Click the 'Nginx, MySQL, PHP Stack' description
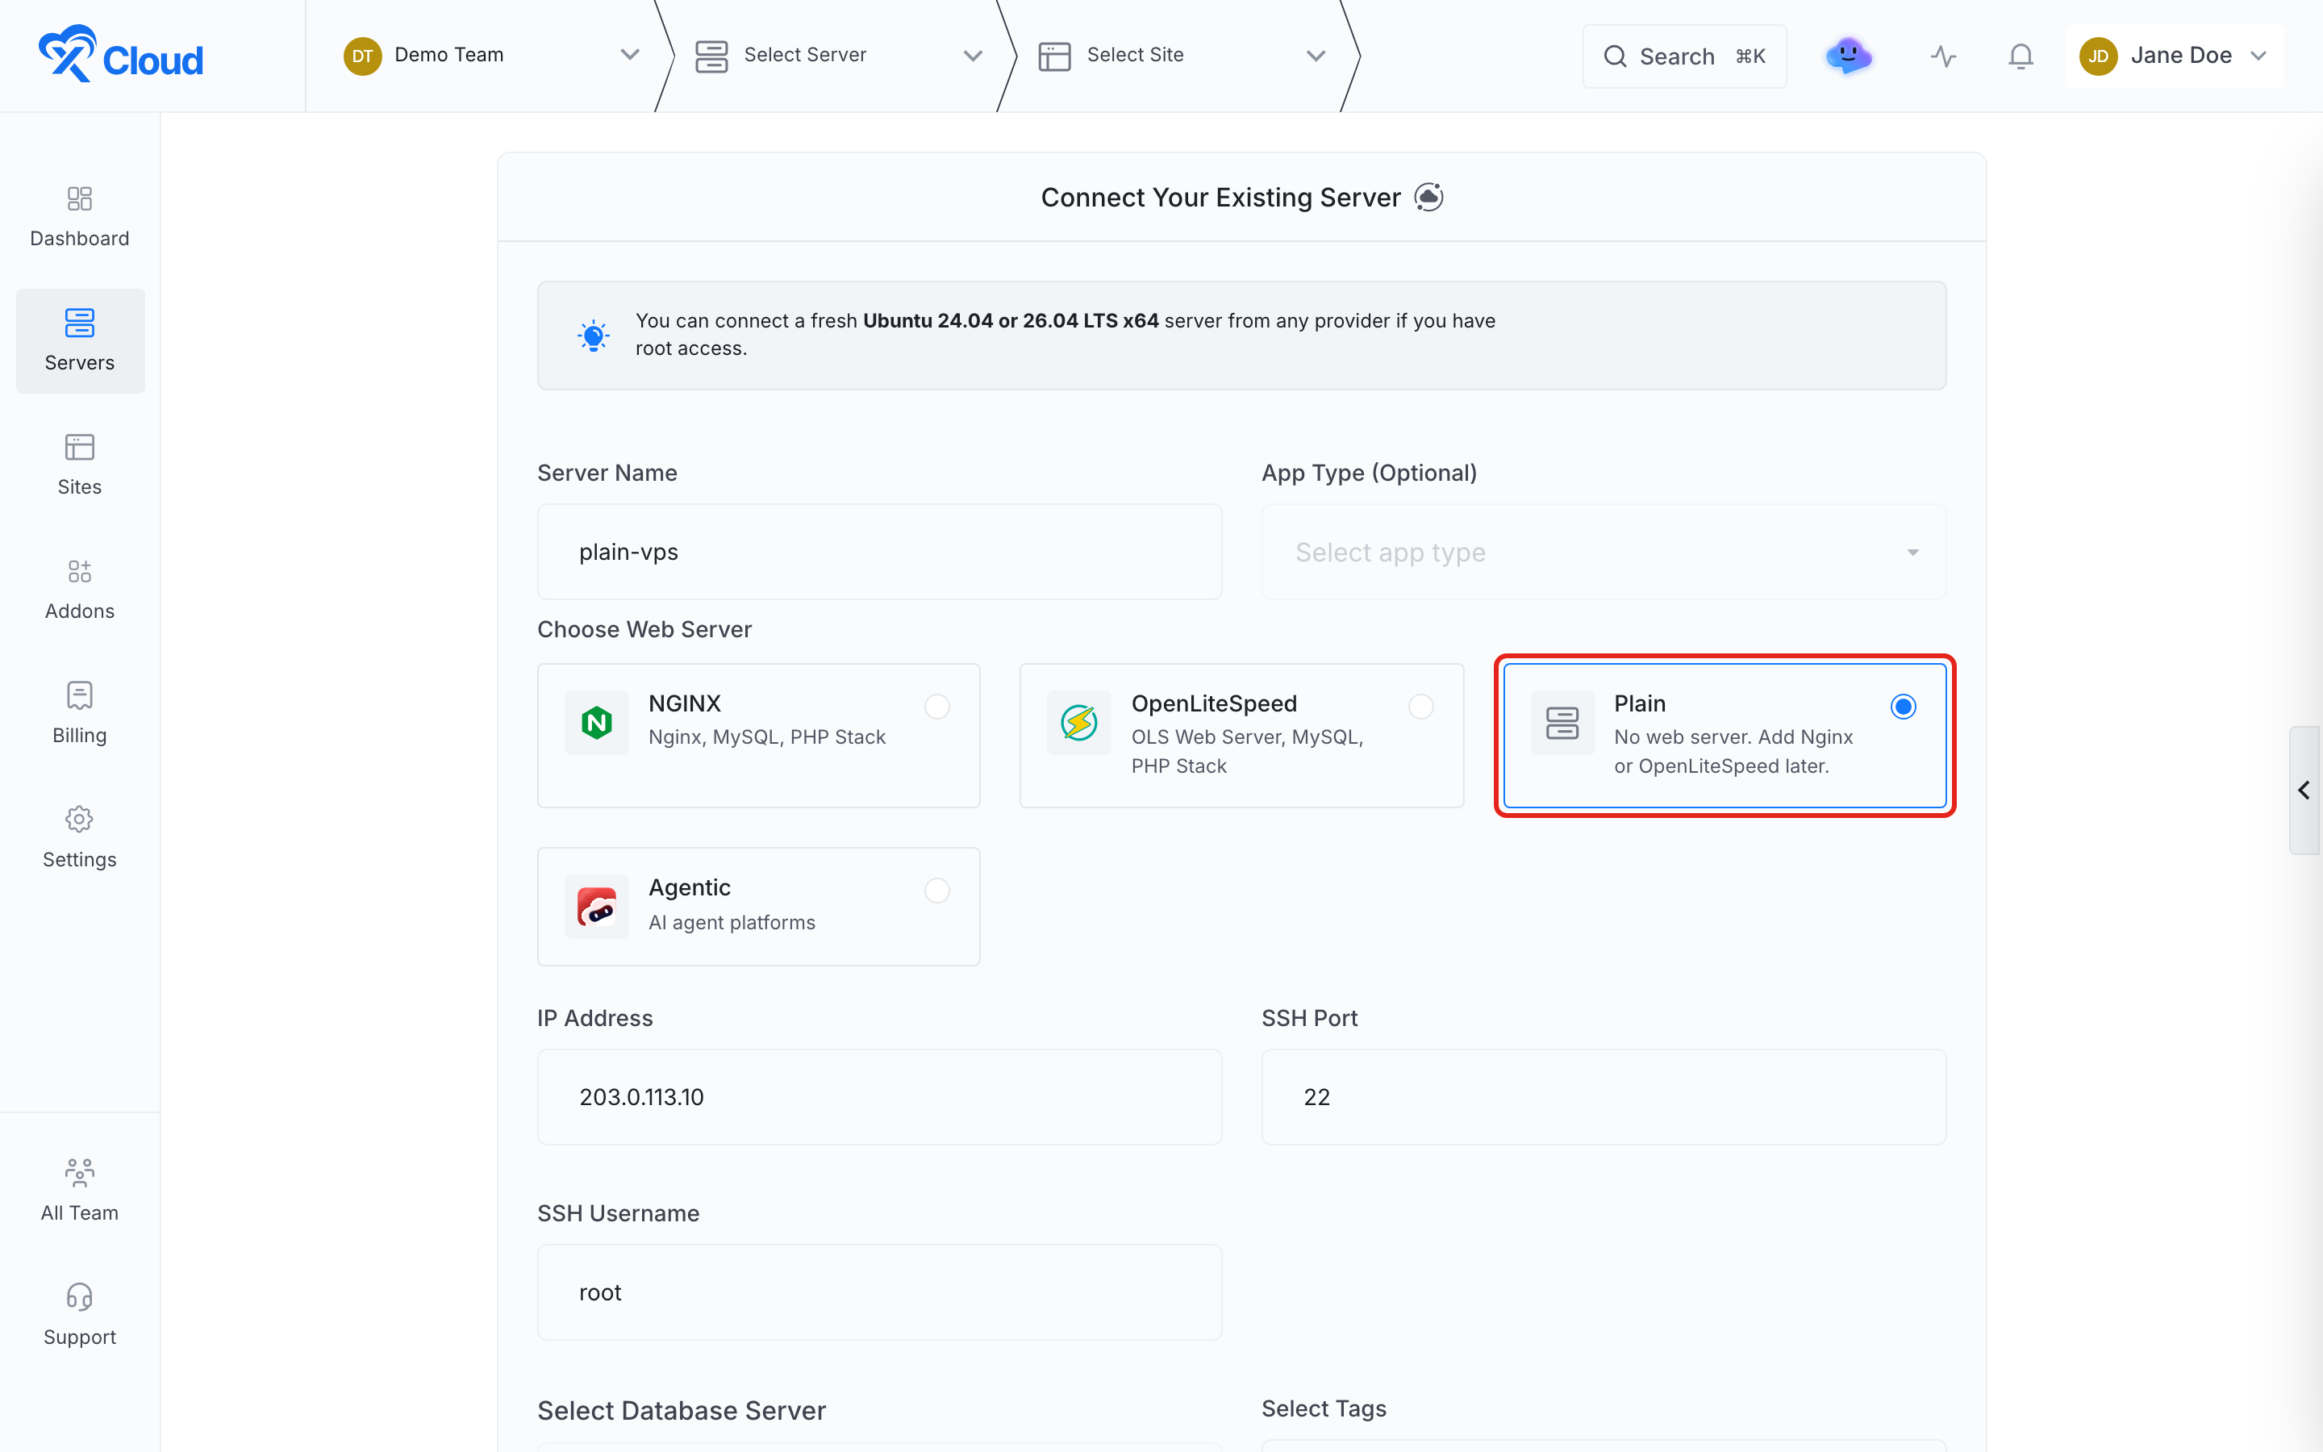Image resolution: width=2323 pixels, height=1452 pixels. (x=767, y=736)
